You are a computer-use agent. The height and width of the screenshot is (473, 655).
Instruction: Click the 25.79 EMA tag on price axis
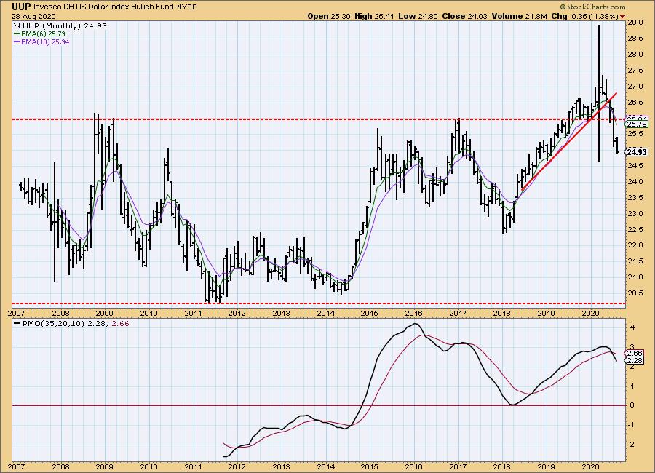click(637, 124)
